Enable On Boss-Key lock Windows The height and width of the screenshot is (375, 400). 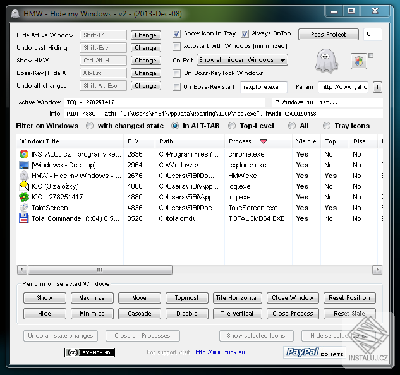point(176,73)
